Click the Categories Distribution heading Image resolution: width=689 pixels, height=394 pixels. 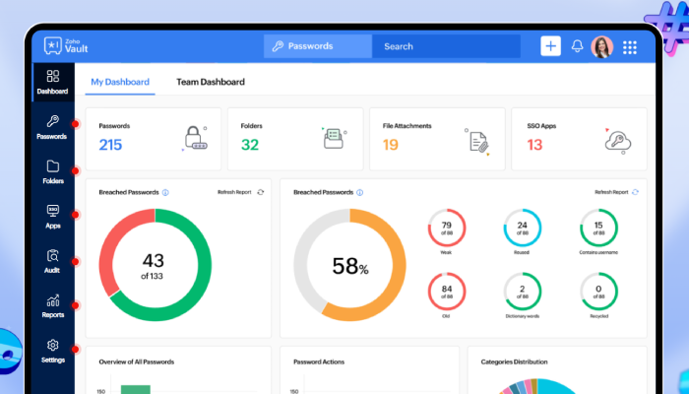coord(514,361)
